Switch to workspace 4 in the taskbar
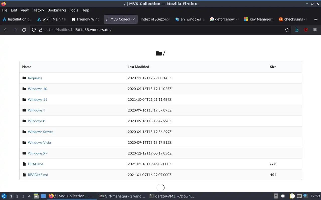The width and height of the screenshot is (321, 200). click(x=29, y=196)
